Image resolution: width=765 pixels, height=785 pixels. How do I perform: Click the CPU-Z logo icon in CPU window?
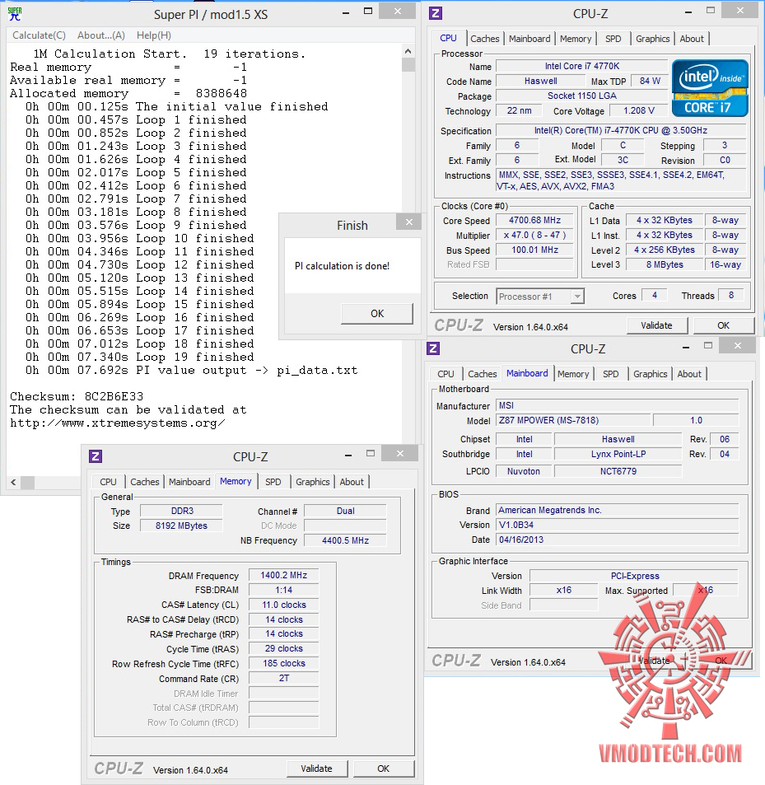coord(436,13)
